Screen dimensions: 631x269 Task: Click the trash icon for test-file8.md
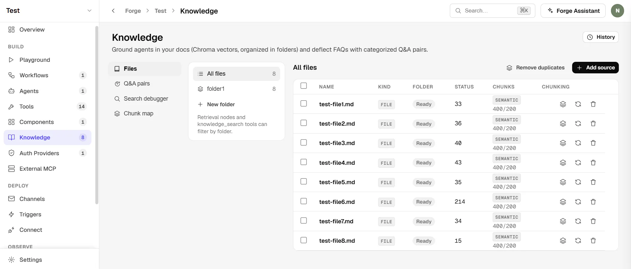[x=593, y=241]
